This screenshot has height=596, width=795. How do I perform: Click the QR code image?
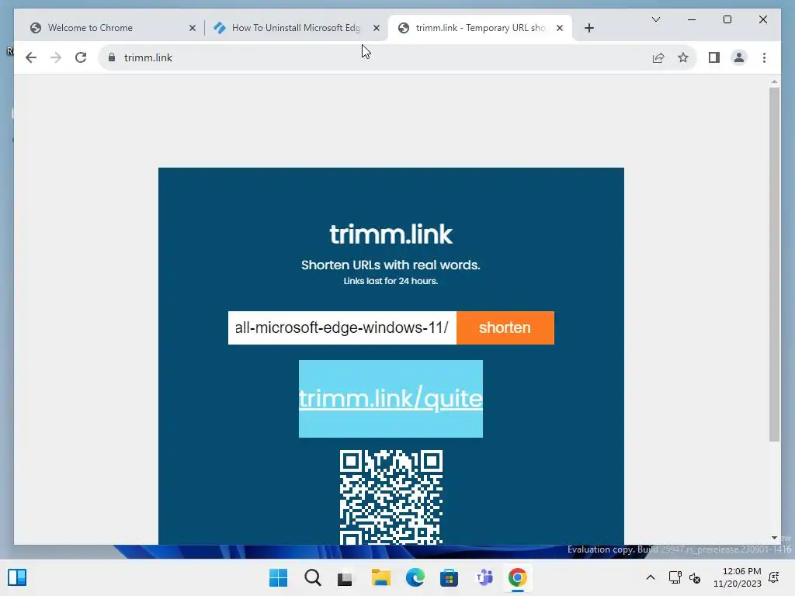click(x=391, y=497)
